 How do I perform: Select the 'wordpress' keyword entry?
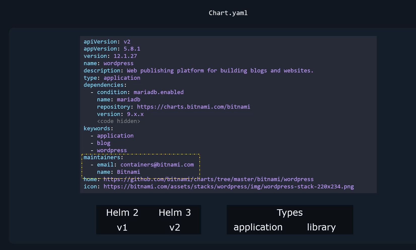pos(112,150)
